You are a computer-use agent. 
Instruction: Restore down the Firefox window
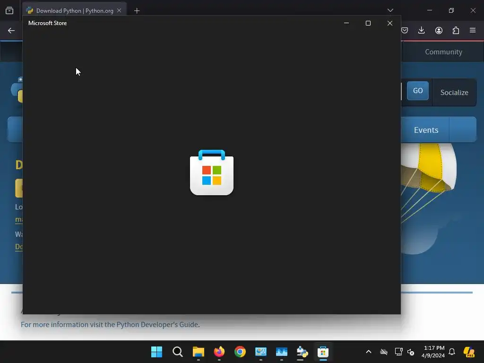pyautogui.click(x=451, y=10)
